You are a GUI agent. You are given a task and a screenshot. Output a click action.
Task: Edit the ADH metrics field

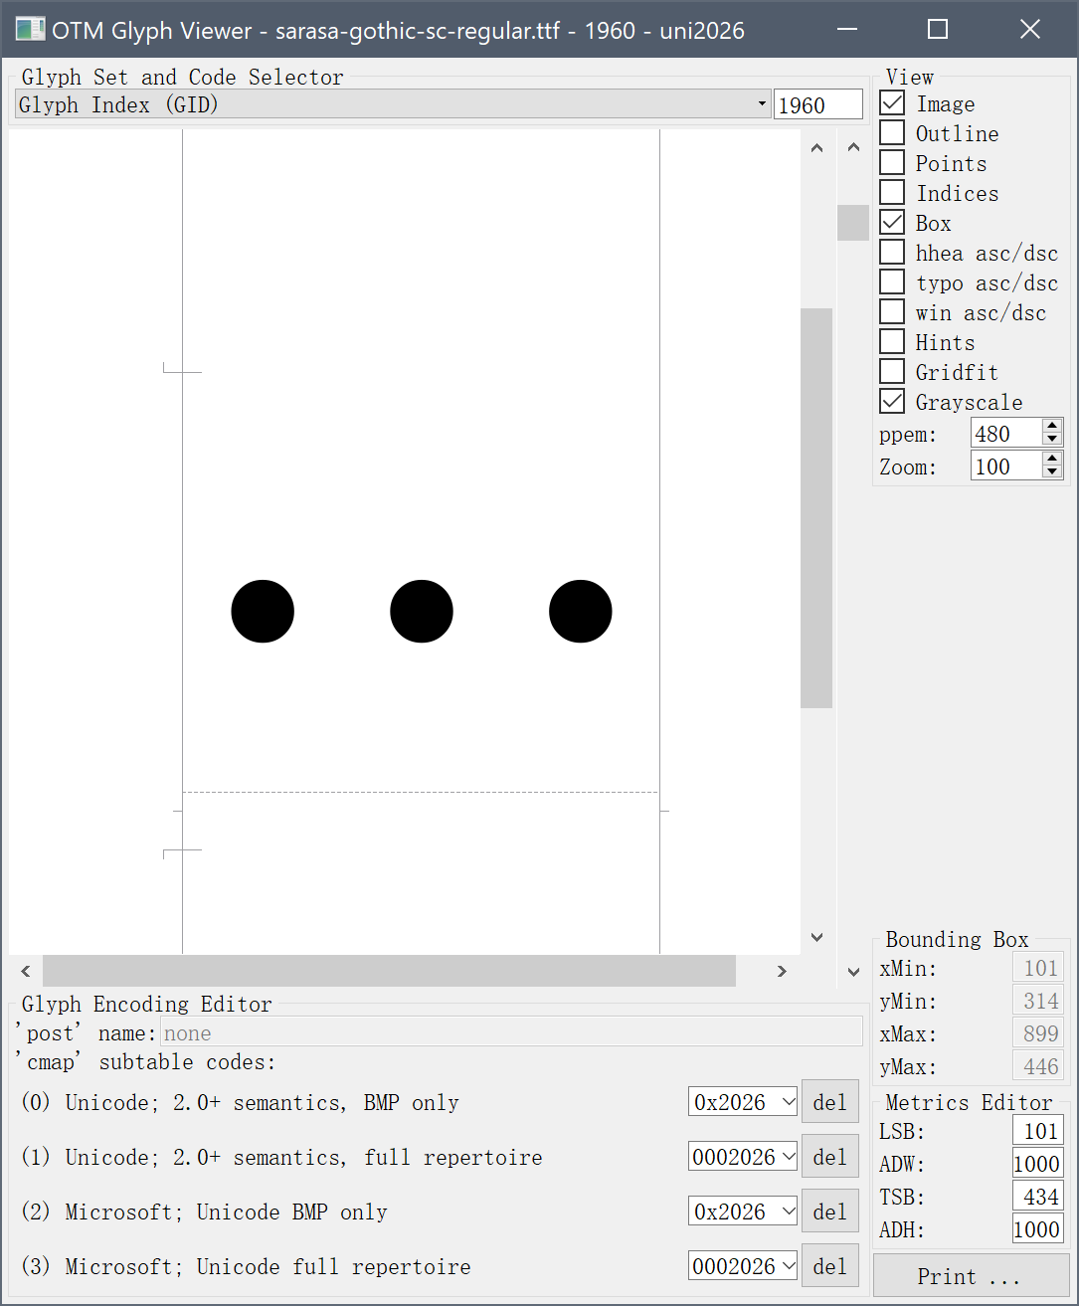pos(1038,1229)
